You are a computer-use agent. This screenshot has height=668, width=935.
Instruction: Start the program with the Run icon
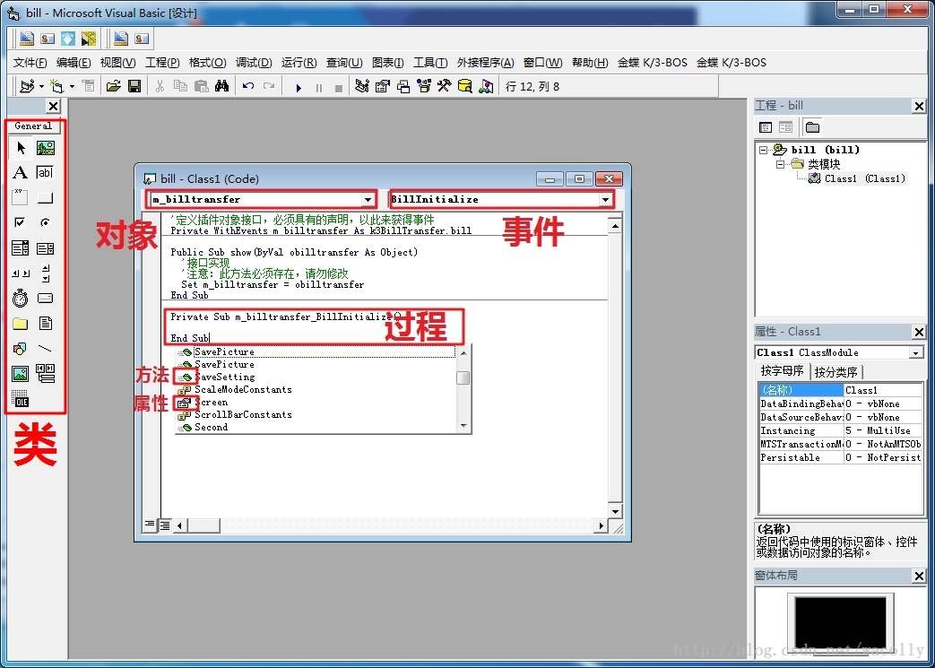point(299,88)
